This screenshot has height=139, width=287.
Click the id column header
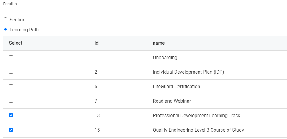(96, 43)
